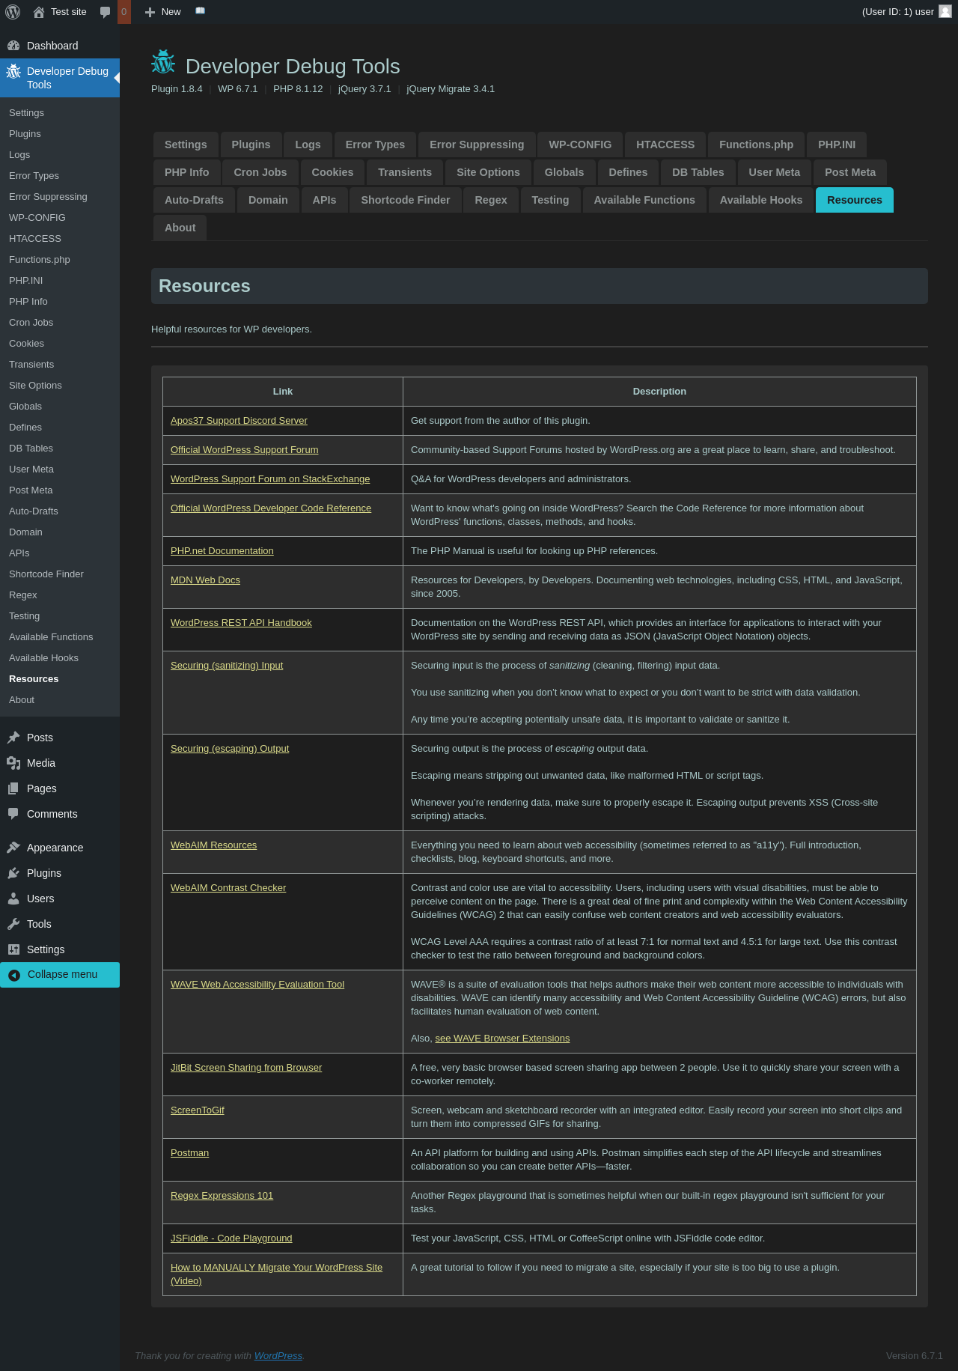The height and width of the screenshot is (1371, 958).
Task: Open the WP-CONFIG tab
Action: 580,145
